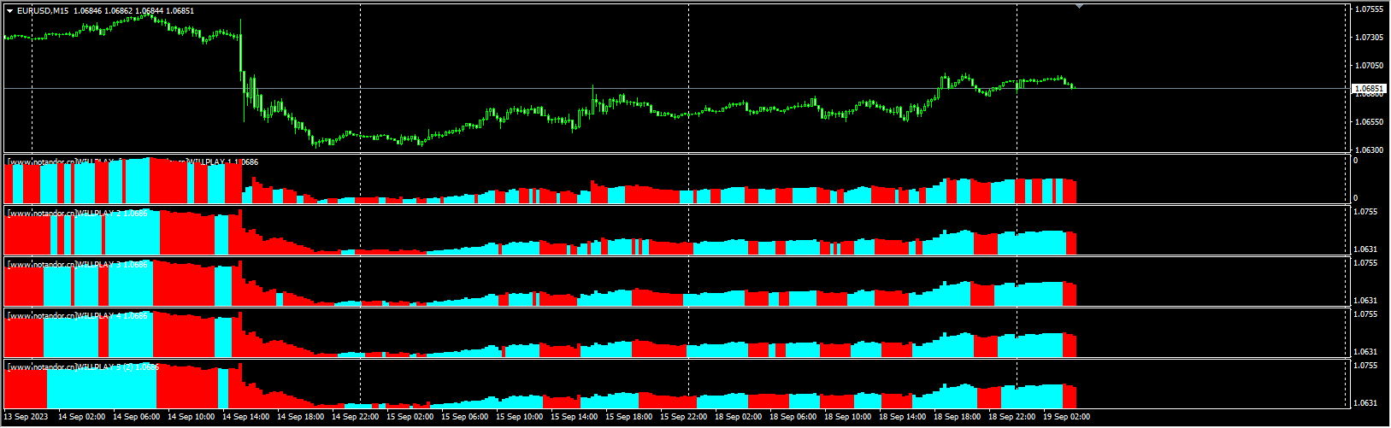Viewport: 1391px width, 428px height.
Task: Click the current price label 1.06851
Action: click(1370, 88)
